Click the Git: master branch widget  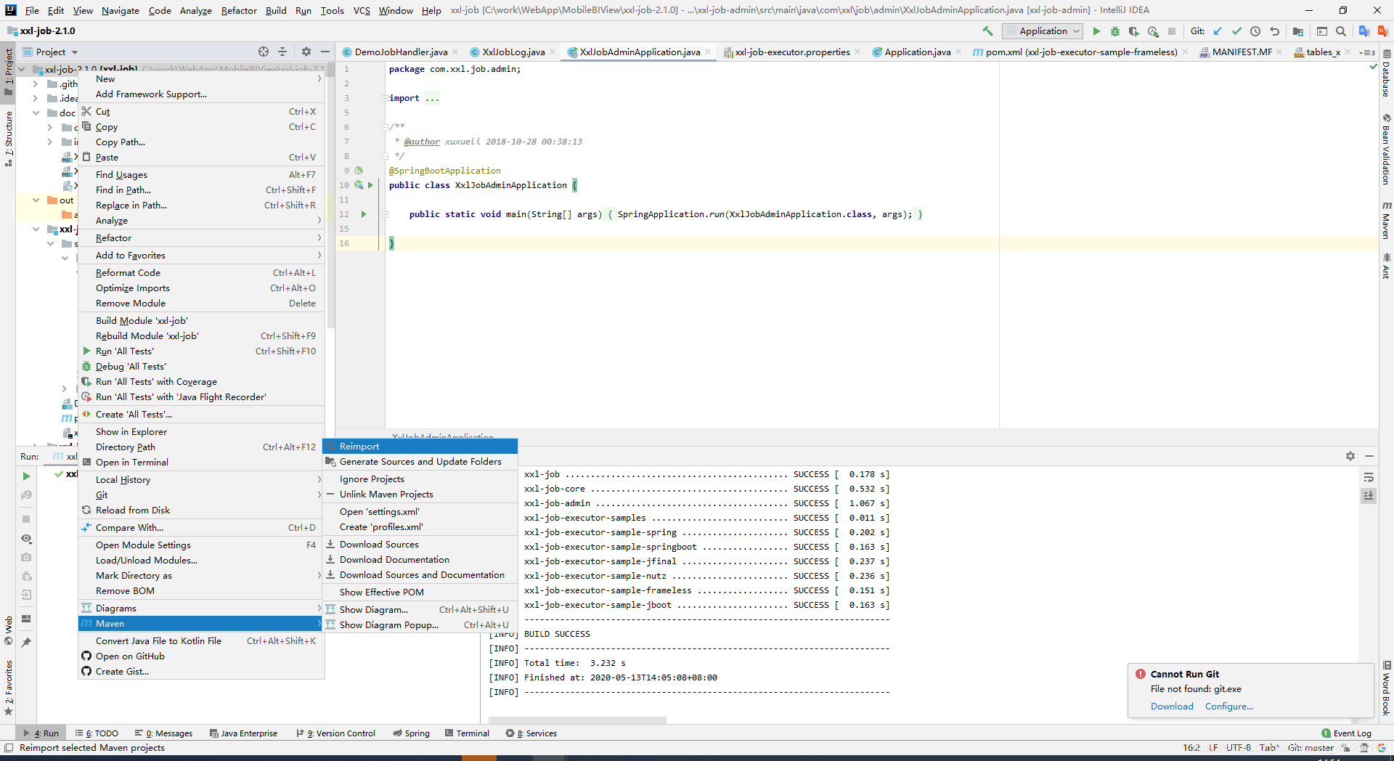coord(1311,748)
